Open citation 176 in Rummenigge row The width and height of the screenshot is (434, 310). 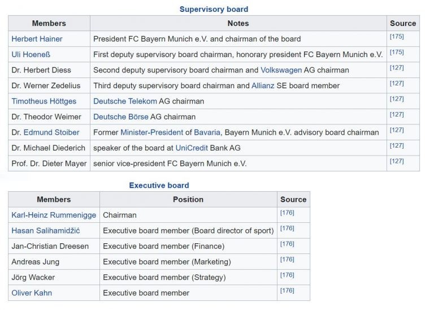click(x=287, y=213)
